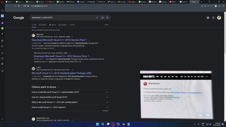The height and width of the screenshot is (127, 226).
Task: Open the sidebar three-dots more menu
Action: (x=2, y=119)
